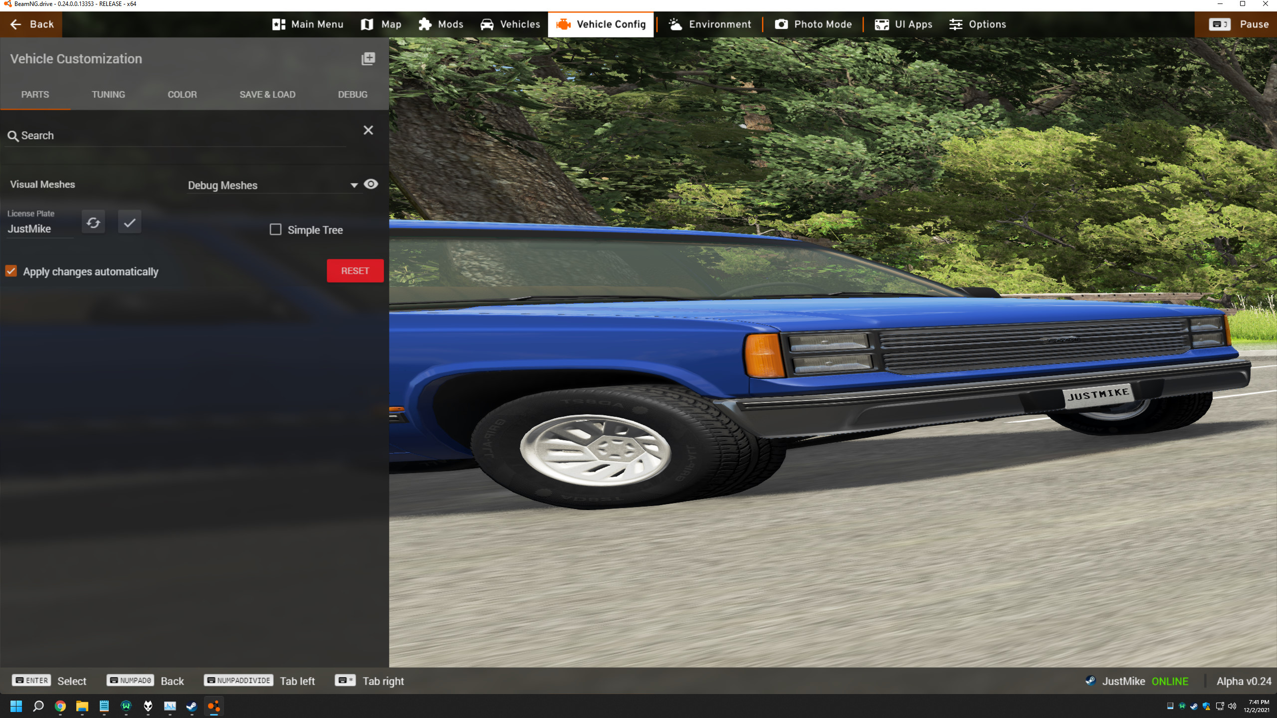Enable the Simple Tree checkbox
This screenshot has width=1277, height=718.
275,229
